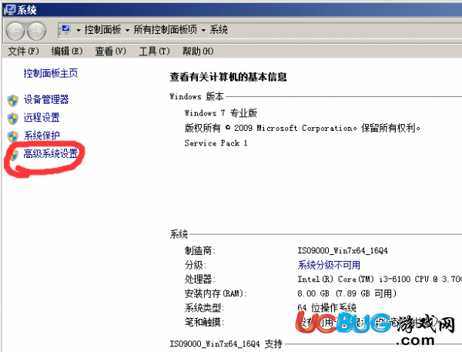The width and height of the screenshot is (462, 352).
Task: Click the shield icon beside 系统保护
Action: pyautogui.click(x=13, y=136)
